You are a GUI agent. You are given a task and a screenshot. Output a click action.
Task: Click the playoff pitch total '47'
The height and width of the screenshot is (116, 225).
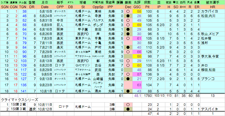click(x=147, y=114)
